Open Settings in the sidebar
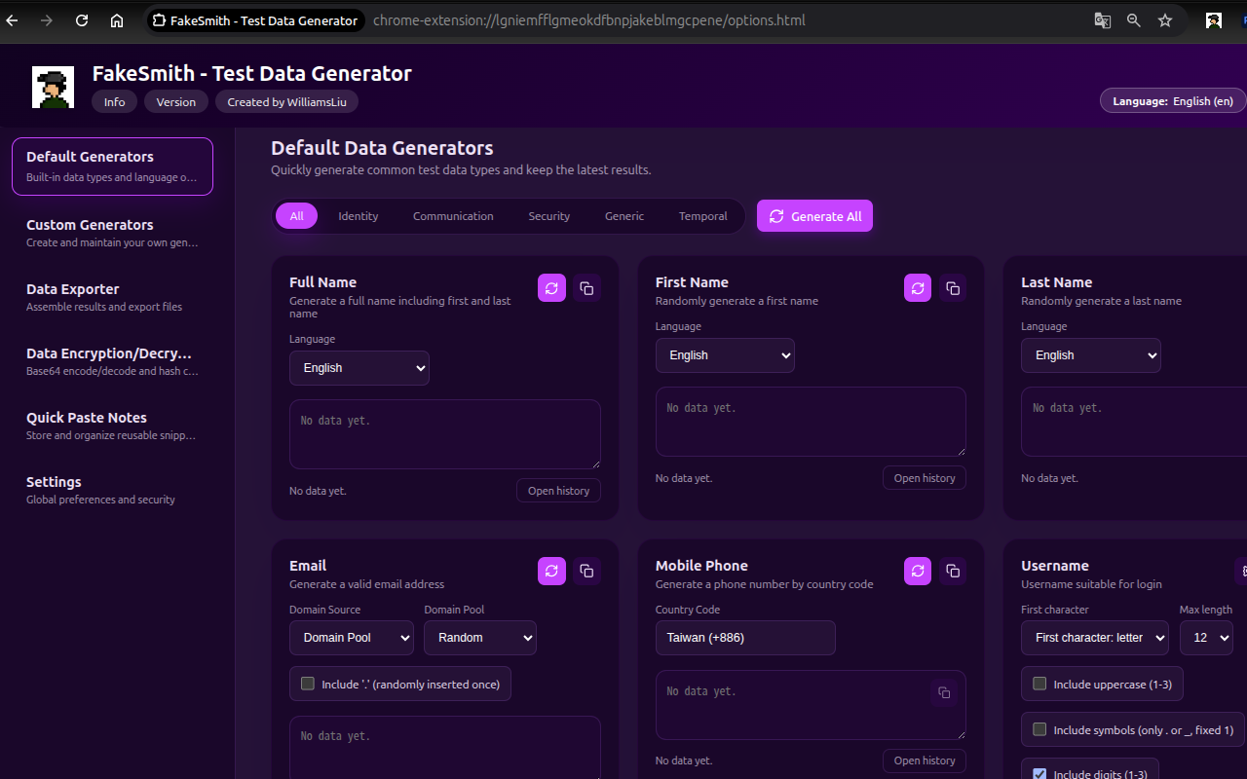This screenshot has height=779, width=1247. click(x=112, y=490)
